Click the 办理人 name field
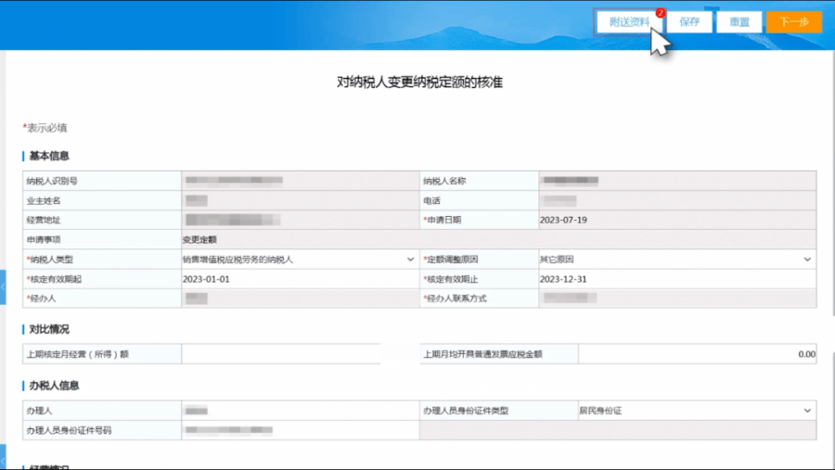Image resolution: width=835 pixels, height=470 pixels. 299,411
